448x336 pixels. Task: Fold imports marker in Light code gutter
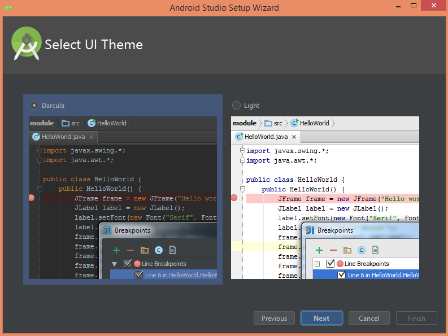click(242, 151)
